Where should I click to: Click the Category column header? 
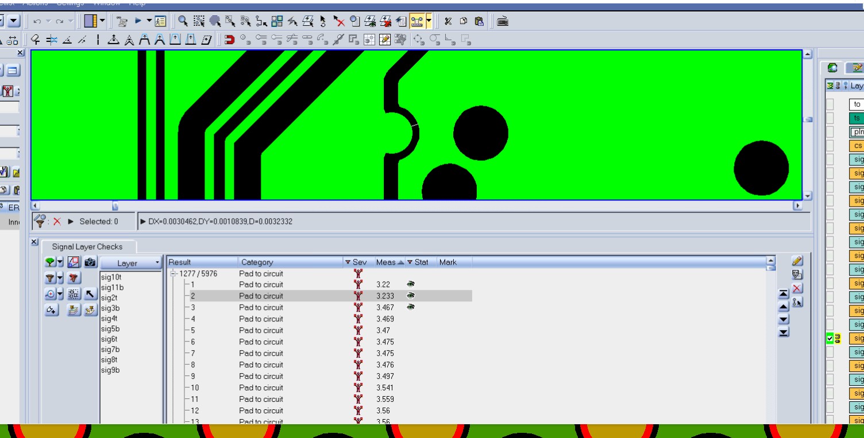point(291,262)
